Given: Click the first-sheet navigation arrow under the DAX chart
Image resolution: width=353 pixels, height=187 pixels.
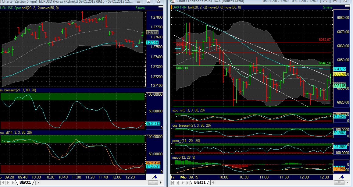Looking at the screenshot, I should tap(172, 183).
